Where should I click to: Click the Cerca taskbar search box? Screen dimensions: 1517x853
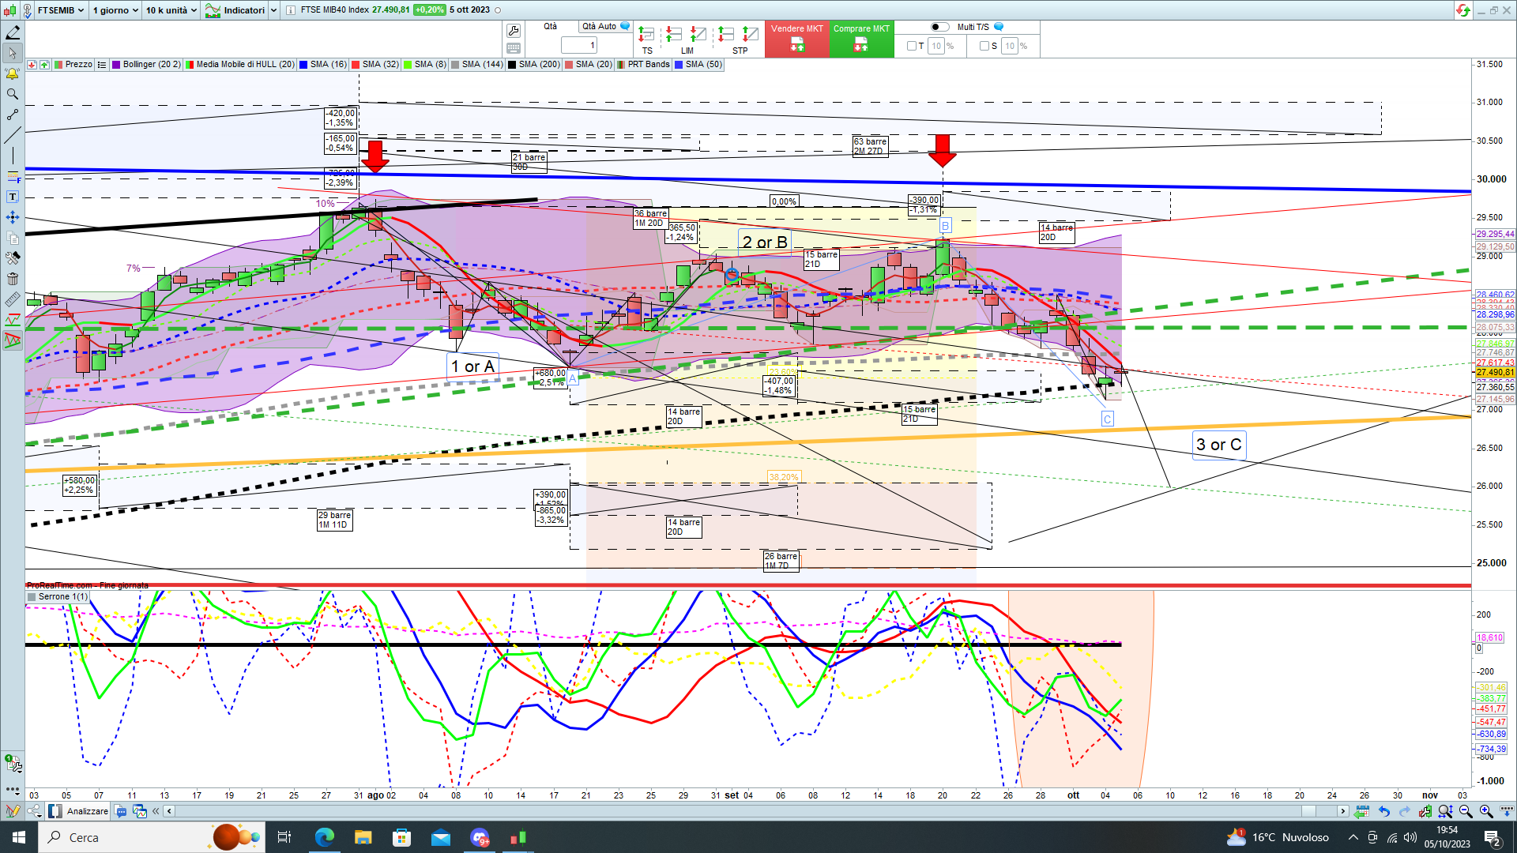click(x=150, y=837)
